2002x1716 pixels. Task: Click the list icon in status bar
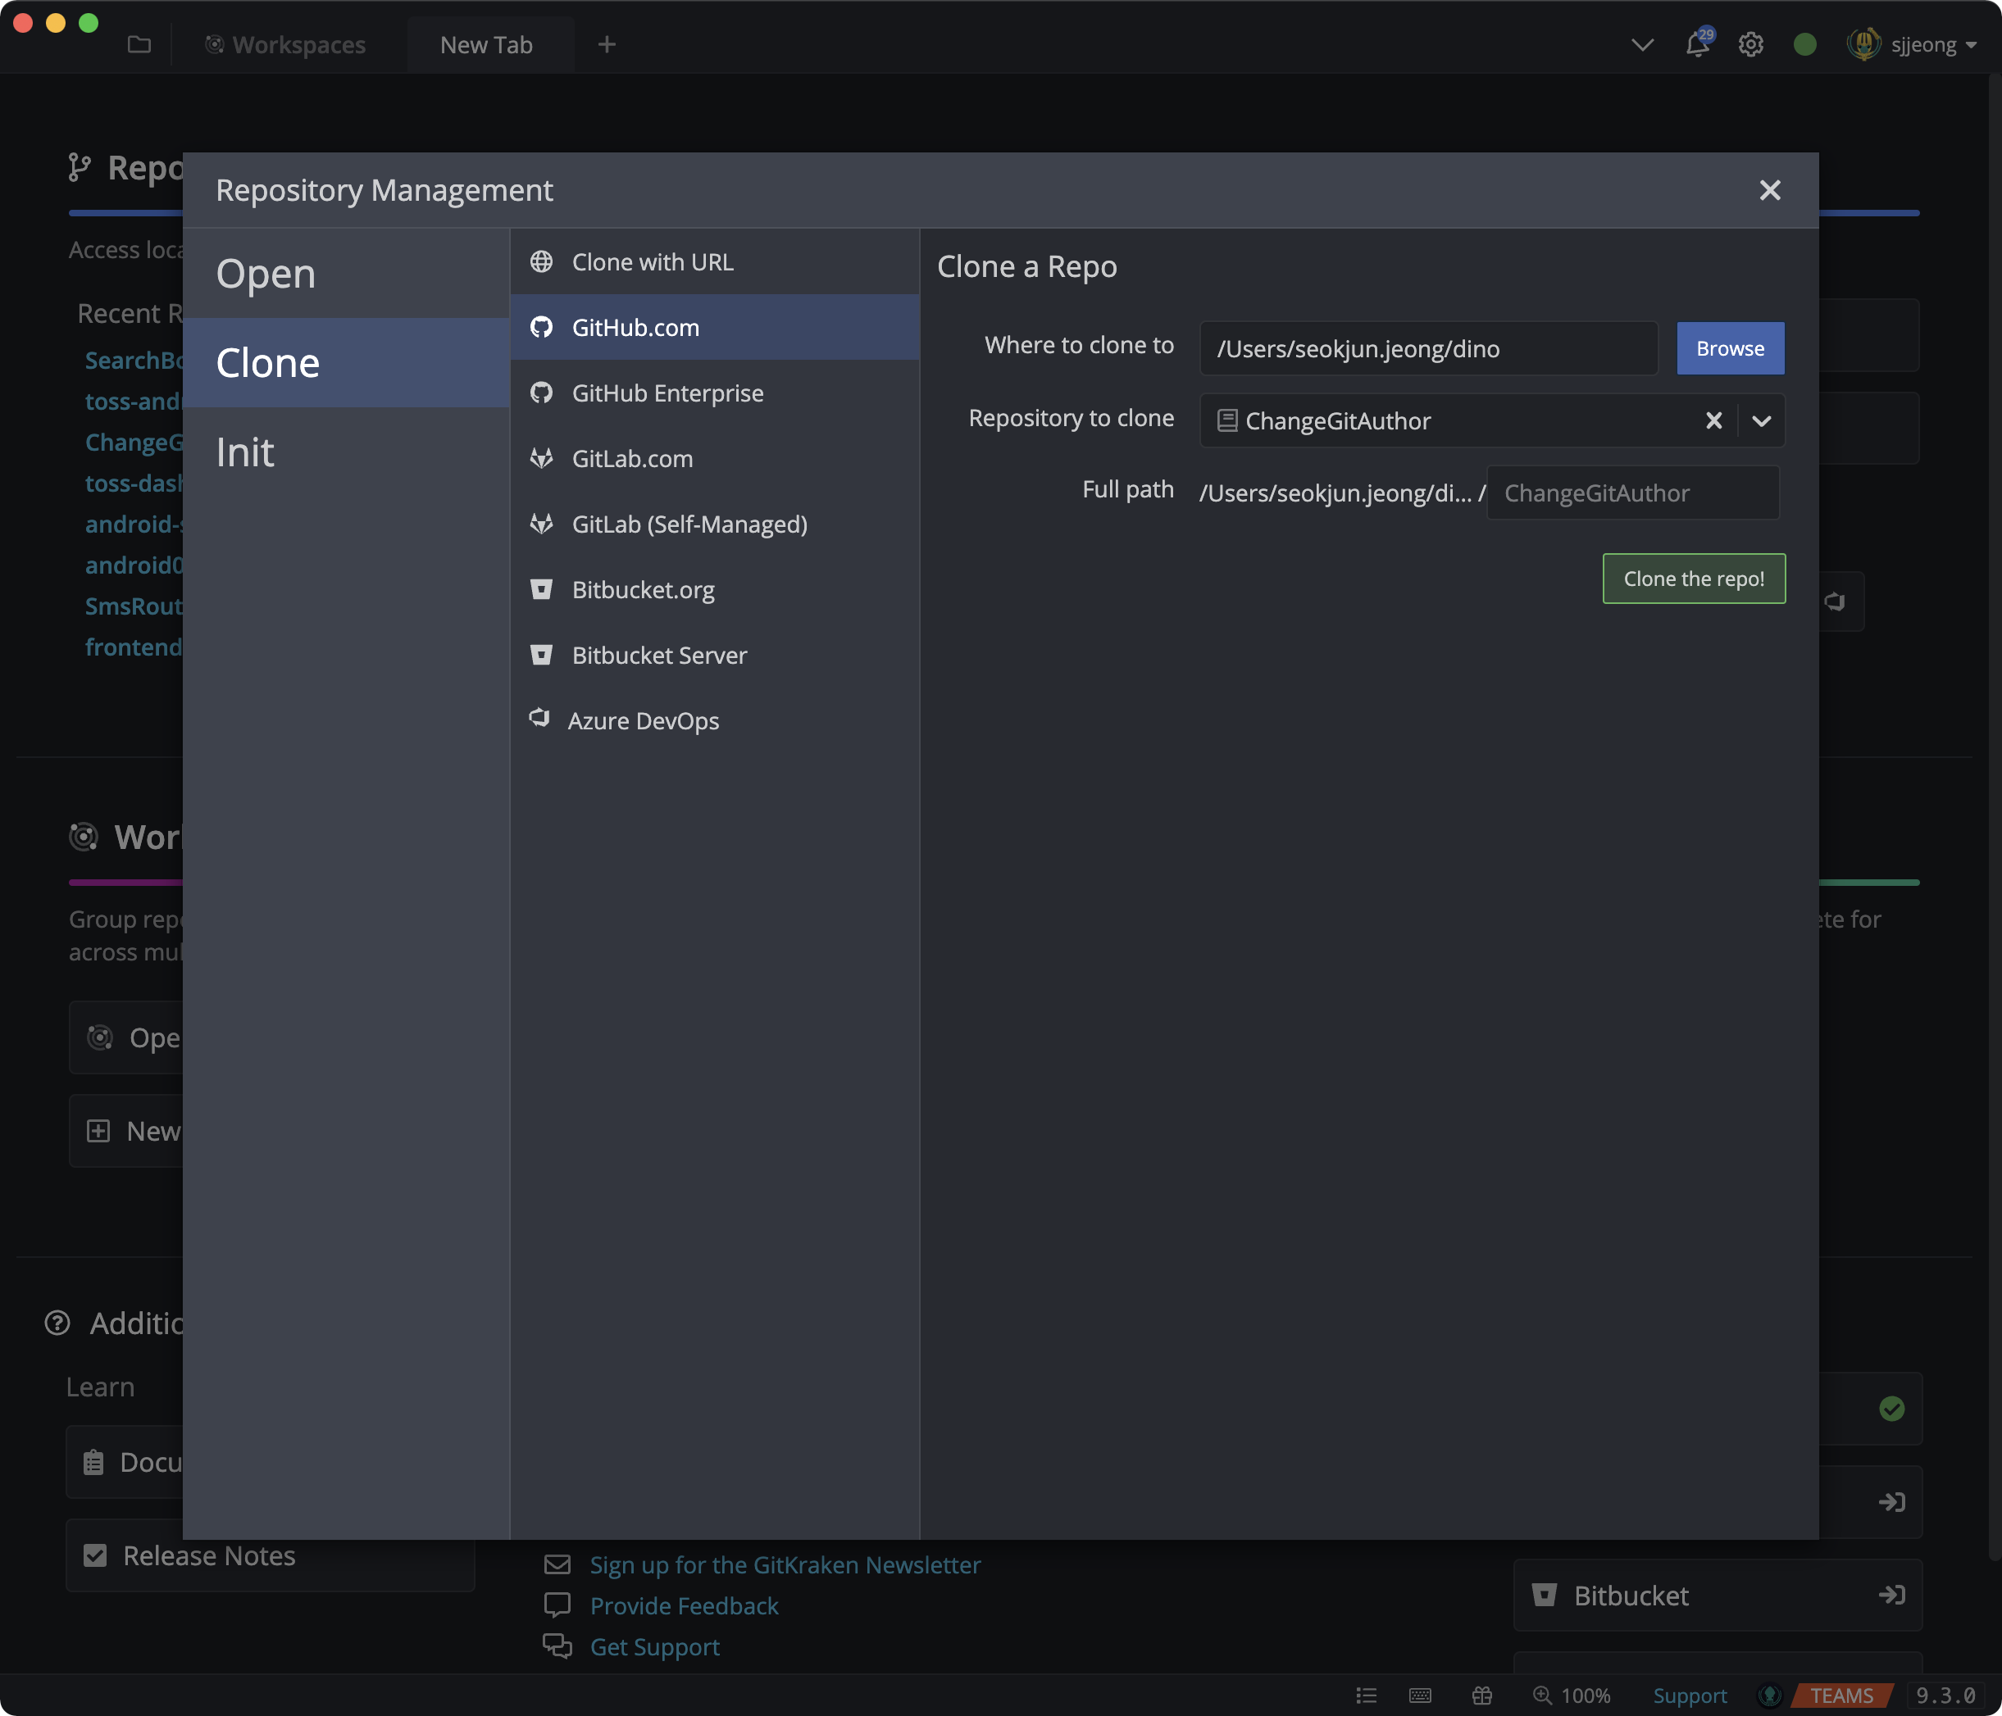coord(1365,1696)
